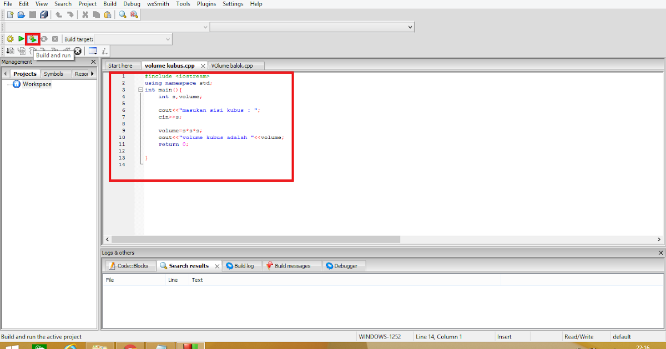
Task: Paste clipboard contents using the Paste icon
Action: [107, 14]
